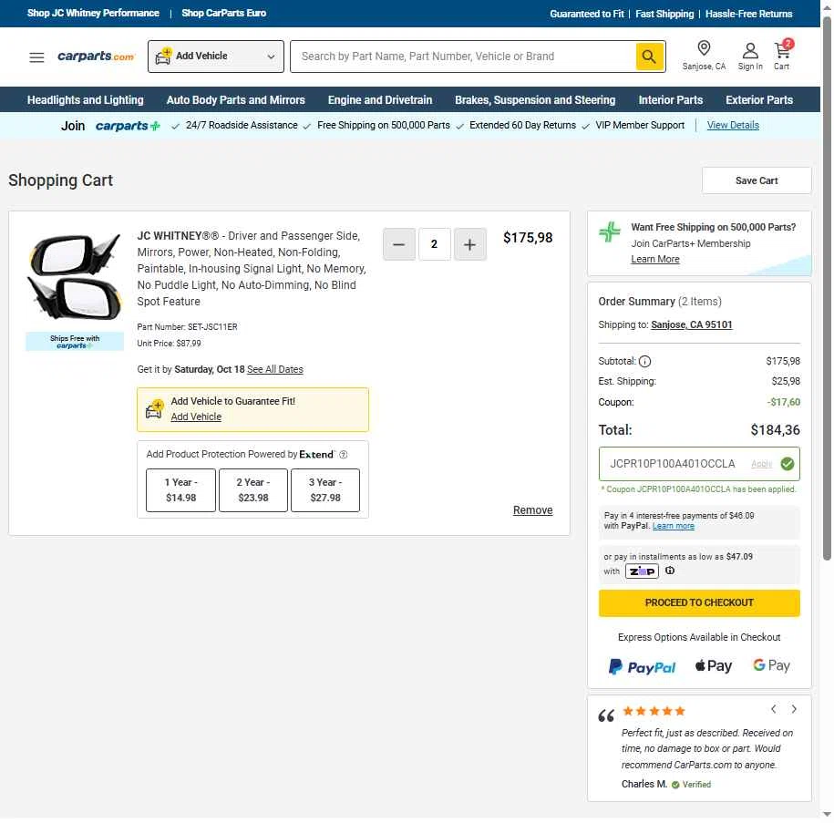Screen dimensions: 834x823
Task: Open Interior Parts menu
Action: tap(671, 100)
